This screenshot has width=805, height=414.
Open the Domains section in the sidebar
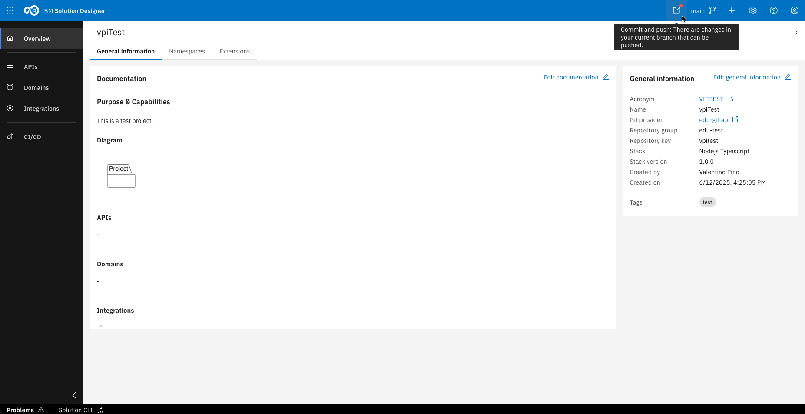coord(36,87)
